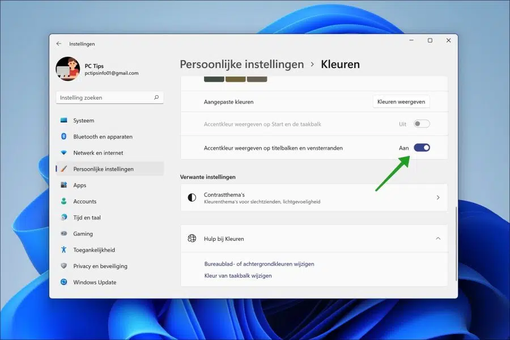
Task: Pick the olive brown color swatch
Action: [x=236, y=79]
